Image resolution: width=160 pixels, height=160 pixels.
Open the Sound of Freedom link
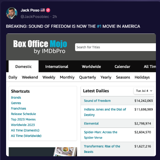click(x=97, y=101)
